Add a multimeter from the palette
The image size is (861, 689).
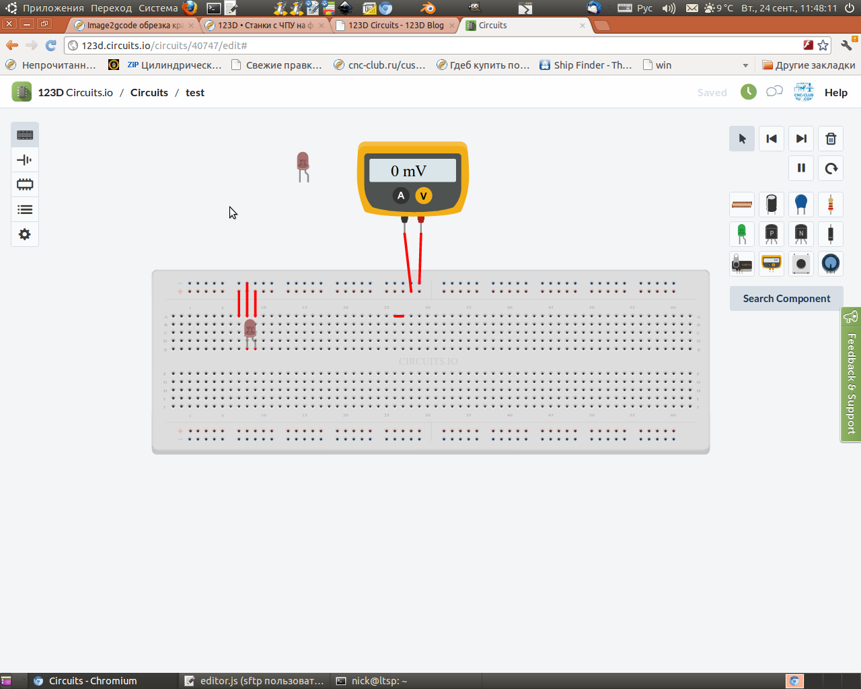click(x=772, y=264)
